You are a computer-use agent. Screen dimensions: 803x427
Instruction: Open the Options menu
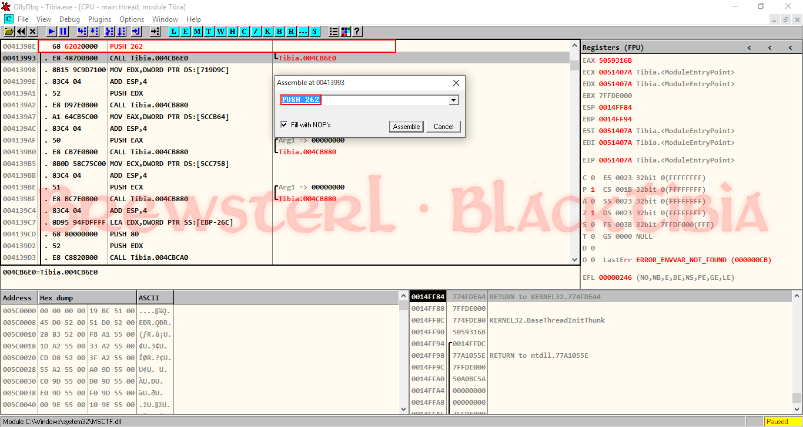[132, 19]
